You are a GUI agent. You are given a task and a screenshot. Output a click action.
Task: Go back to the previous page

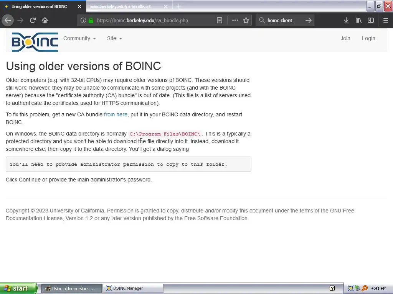(x=8, y=20)
